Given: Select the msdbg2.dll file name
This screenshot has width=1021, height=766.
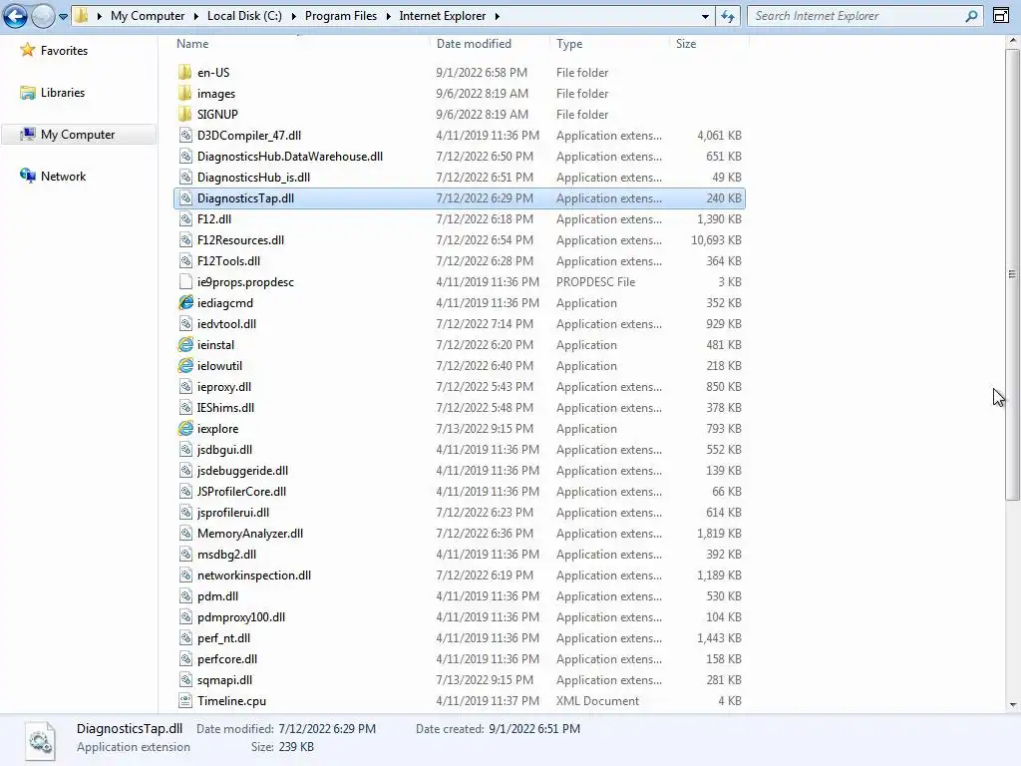Looking at the screenshot, I should point(226,555).
